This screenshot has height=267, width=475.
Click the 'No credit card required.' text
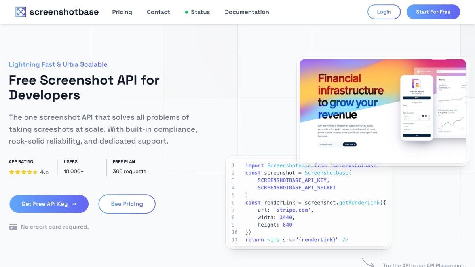tap(55, 227)
